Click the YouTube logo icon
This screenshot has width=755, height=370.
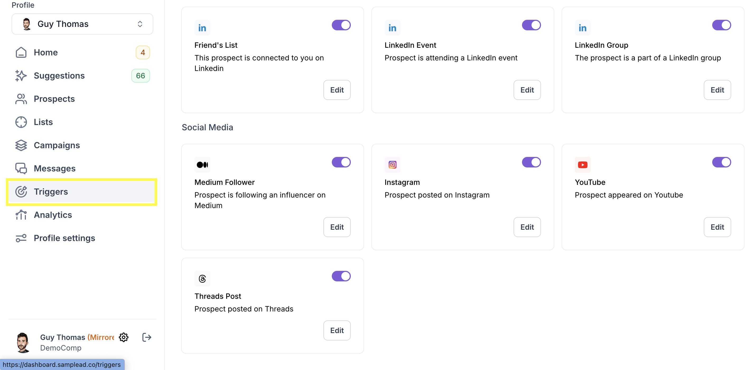pyautogui.click(x=582, y=165)
